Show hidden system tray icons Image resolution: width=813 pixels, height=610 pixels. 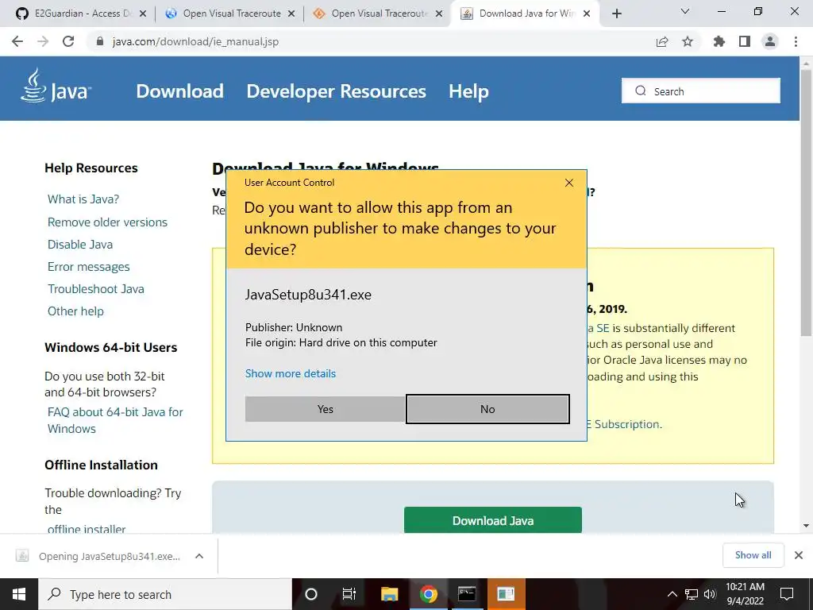pos(672,594)
